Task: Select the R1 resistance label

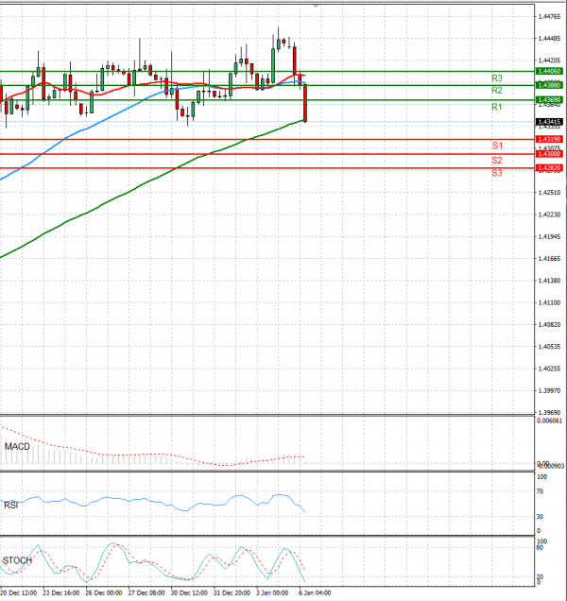Action: 496,107
